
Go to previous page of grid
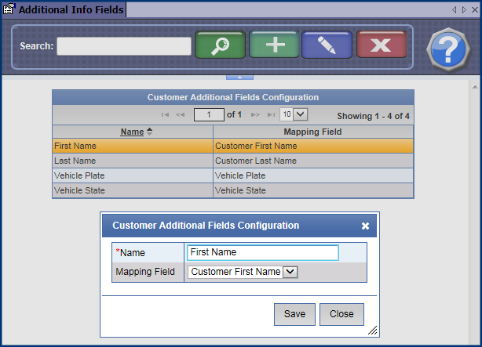click(x=180, y=115)
